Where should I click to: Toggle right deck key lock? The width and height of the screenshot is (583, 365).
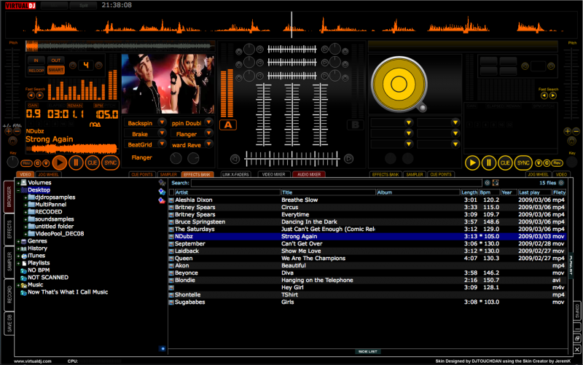tap(571, 141)
